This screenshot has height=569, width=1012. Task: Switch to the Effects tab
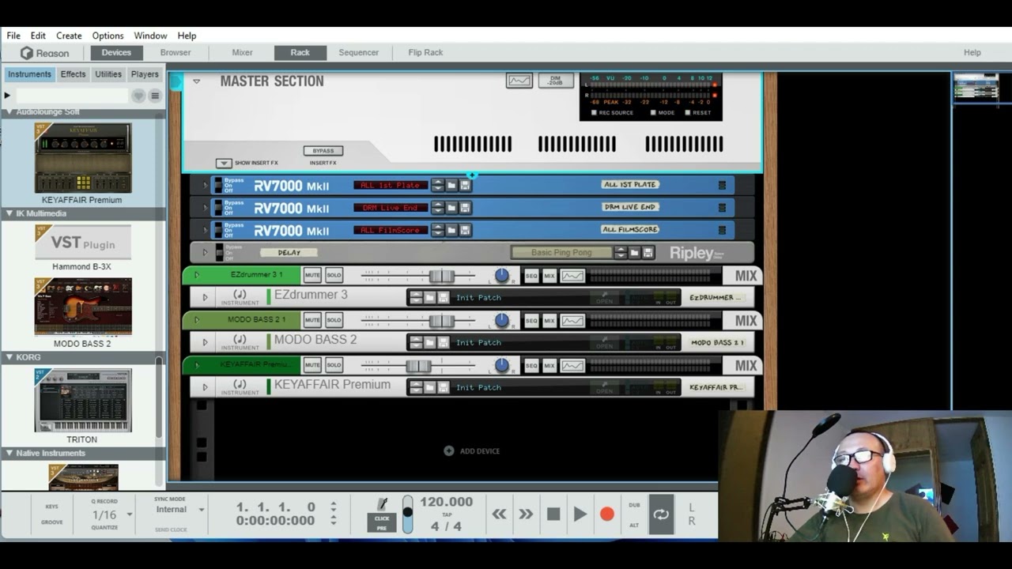pos(73,74)
